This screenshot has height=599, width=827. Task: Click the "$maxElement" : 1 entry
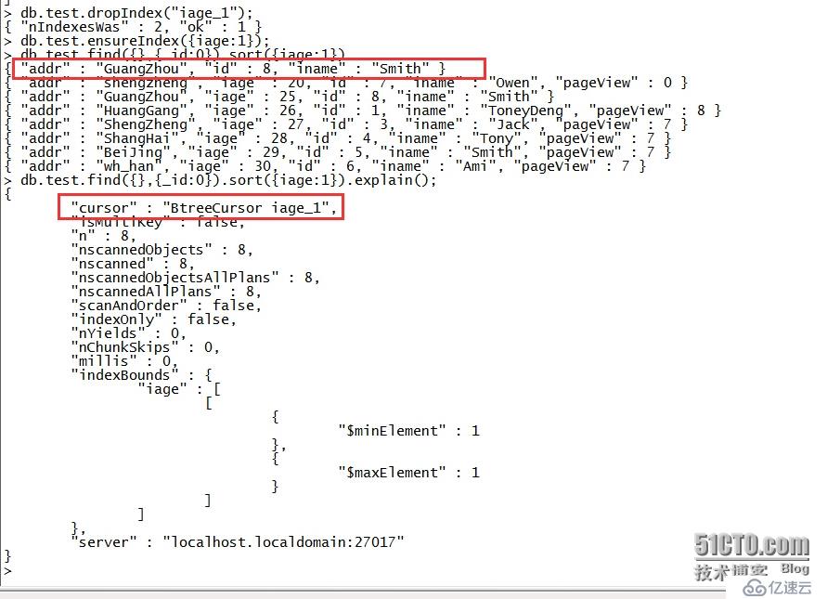[x=408, y=473]
